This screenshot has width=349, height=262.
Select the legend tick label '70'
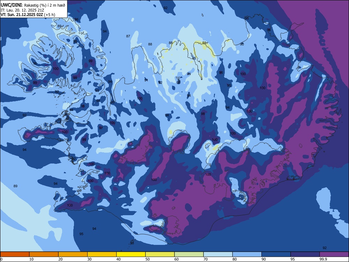coord(206,259)
